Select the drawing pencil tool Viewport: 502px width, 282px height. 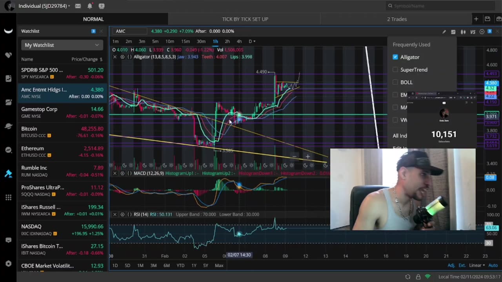click(x=444, y=32)
